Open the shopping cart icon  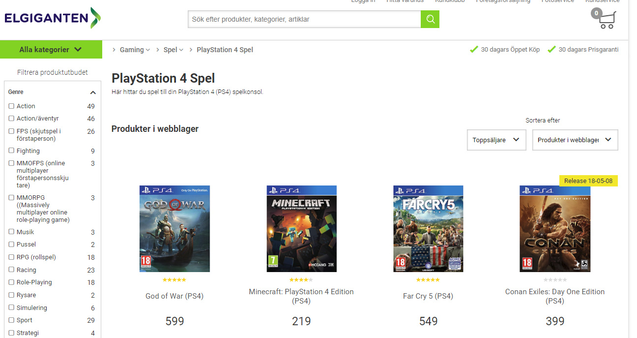604,19
